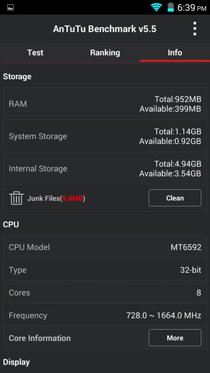Tap the RAM storage row

click(105, 104)
